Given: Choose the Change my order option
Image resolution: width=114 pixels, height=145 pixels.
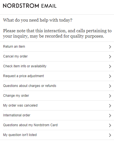Looking at the screenshot, I should coord(59,96).
